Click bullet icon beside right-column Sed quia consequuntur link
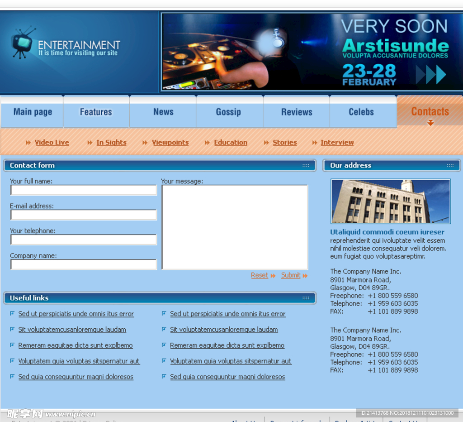Viewport: 463px width, 422px height. 164,376
